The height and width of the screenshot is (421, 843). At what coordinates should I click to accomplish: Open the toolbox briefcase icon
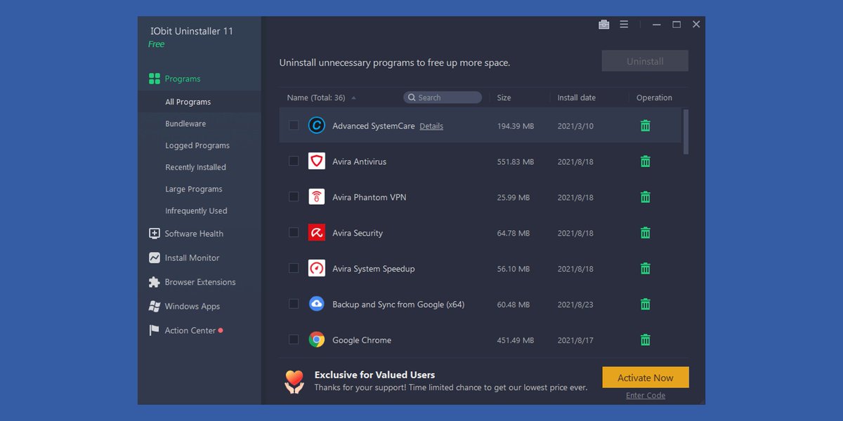click(x=604, y=25)
